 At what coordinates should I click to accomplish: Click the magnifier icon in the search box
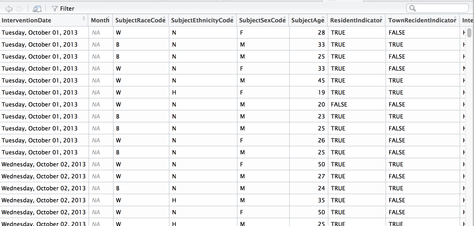(x=412, y=8)
